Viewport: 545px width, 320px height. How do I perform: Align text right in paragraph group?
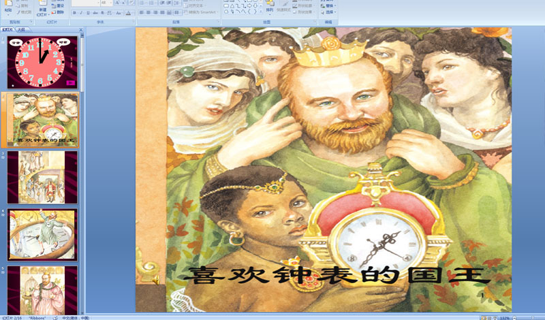tap(155, 12)
